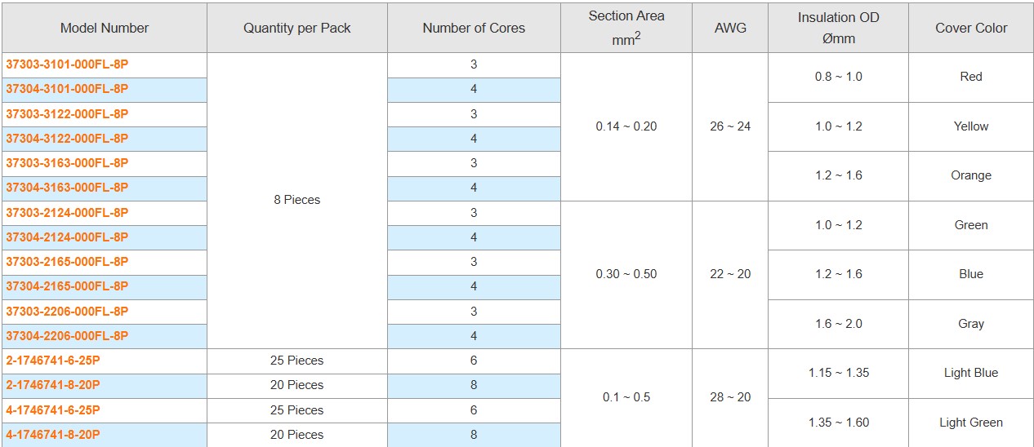Click the Light Green cover color cell

(x=971, y=423)
